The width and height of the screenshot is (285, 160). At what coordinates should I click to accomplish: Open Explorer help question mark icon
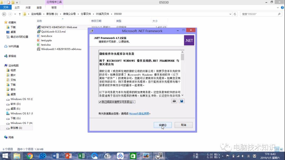(282, 7)
